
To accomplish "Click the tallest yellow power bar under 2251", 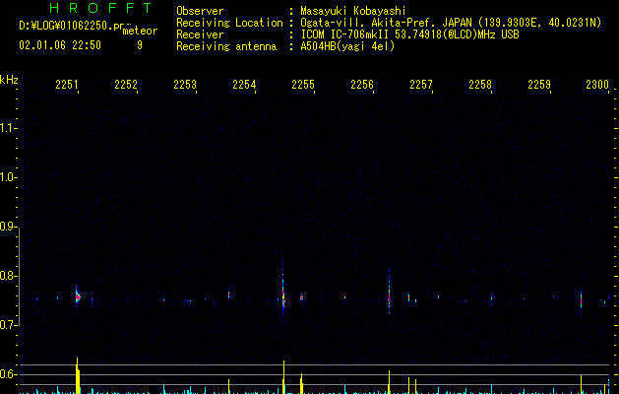I will (x=78, y=375).
